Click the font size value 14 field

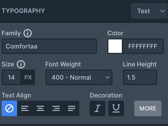[11, 77]
